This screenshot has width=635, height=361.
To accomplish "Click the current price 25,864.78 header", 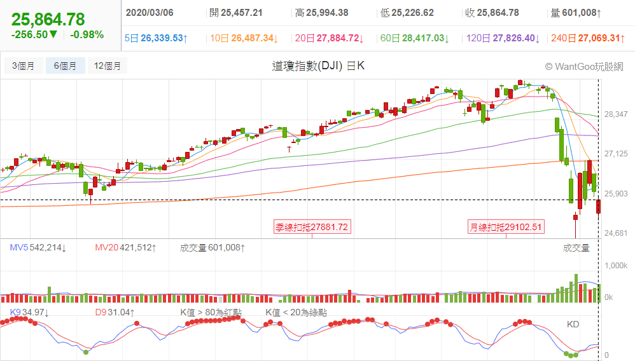I will pyautogui.click(x=48, y=19).
